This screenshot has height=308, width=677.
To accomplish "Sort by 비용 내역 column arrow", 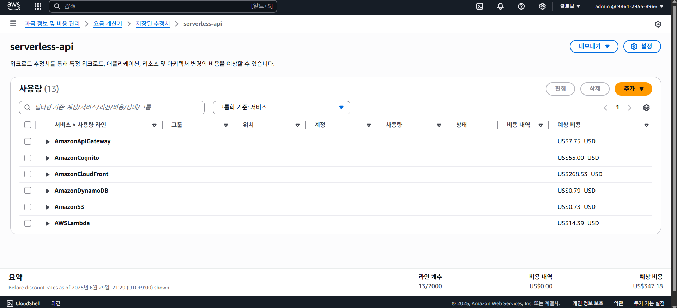I will pyautogui.click(x=540, y=125).
